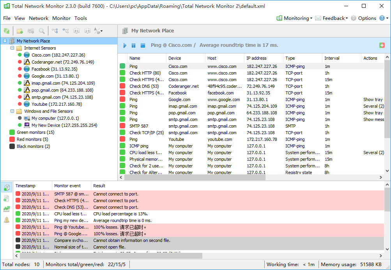
Task: Click the Timestamp column header in log
Action: (x=32, y=186)
